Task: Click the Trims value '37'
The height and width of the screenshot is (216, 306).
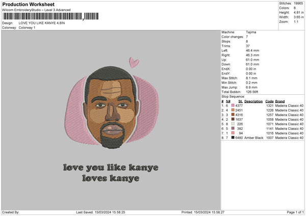Action: (248, 46)
